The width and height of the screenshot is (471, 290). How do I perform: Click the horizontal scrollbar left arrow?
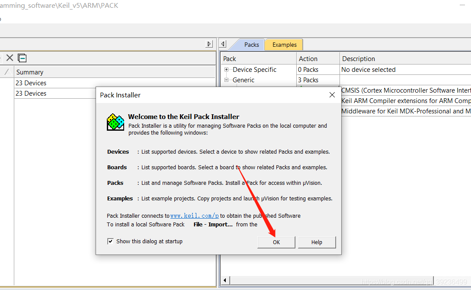click(x=225, y=280)
